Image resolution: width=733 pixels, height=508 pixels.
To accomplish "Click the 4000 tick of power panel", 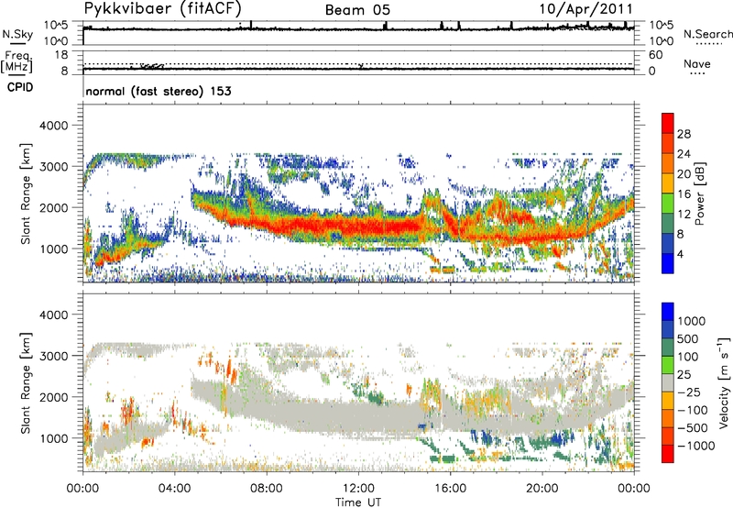I will pos(53,126).
